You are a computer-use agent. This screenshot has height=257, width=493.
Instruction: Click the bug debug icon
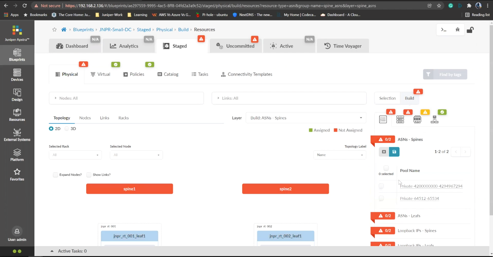click(x=457, y=29)
